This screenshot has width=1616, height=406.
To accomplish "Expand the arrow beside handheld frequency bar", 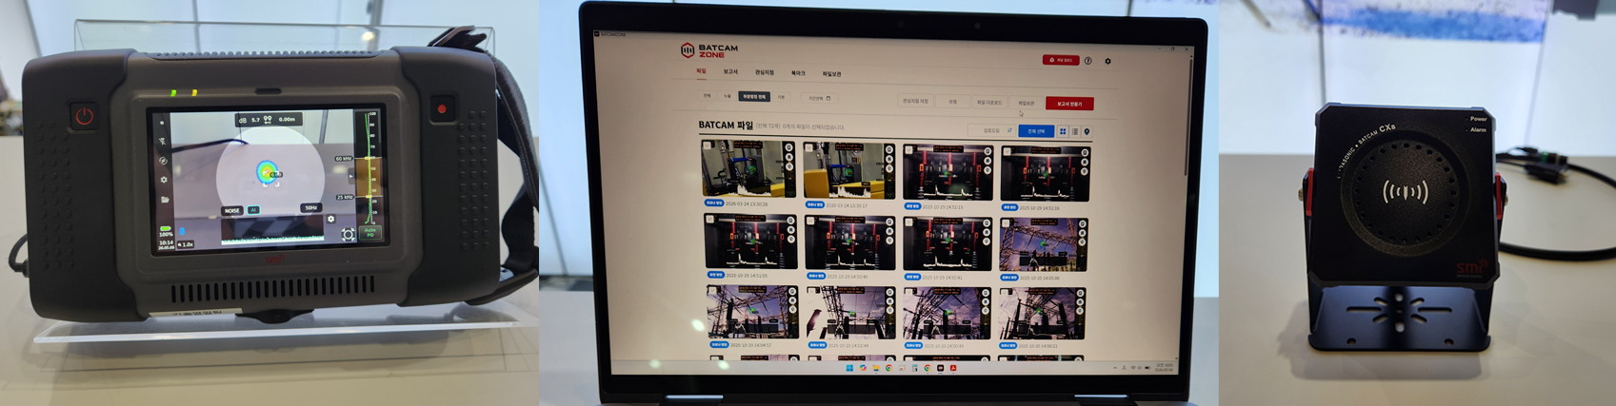I will pos(351,176).
